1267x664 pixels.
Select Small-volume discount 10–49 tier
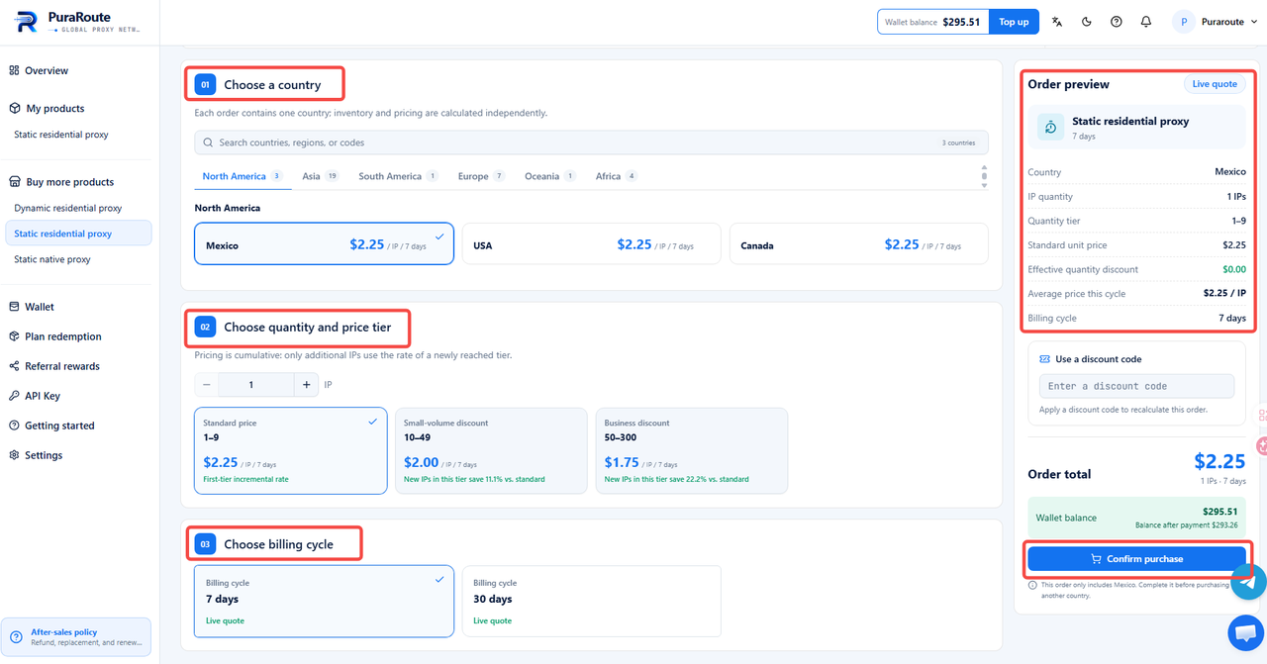tap(491, 450)
